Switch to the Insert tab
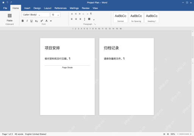 point(27,8)
